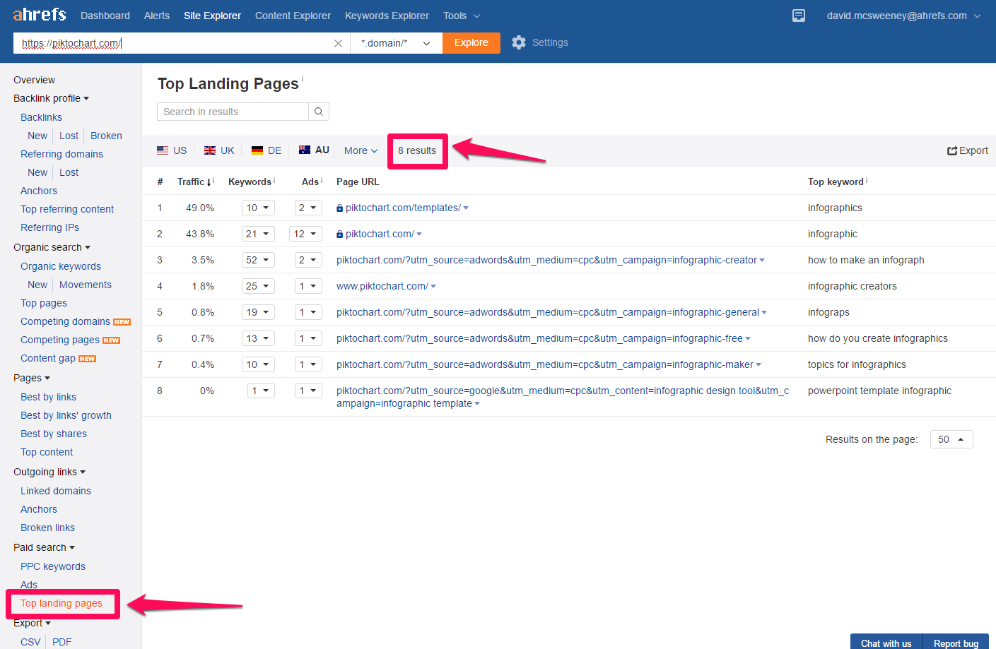Screen dimensions: 996x649
Task: Export as CSV link
Action: [x=30, y=642]
